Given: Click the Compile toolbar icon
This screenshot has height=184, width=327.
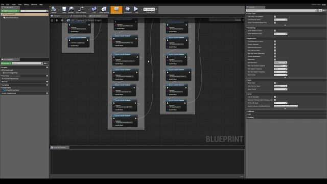Looking at the screenshot, I should click(x=54, y=9).
